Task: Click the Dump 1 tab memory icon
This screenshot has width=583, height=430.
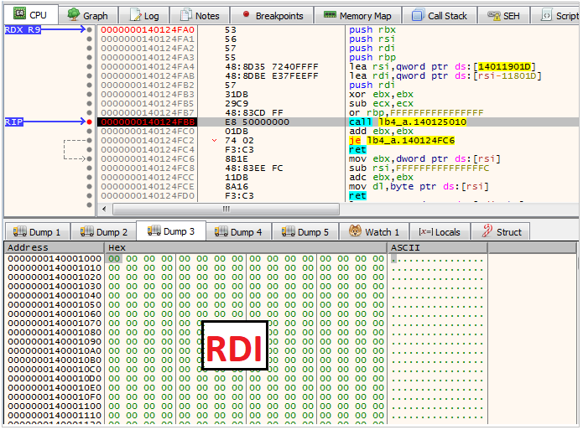Action: (19, 231)
